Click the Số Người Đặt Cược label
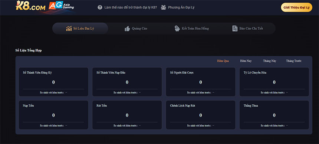The height and width of the screenshot is (144, 319). click(182, 73)
